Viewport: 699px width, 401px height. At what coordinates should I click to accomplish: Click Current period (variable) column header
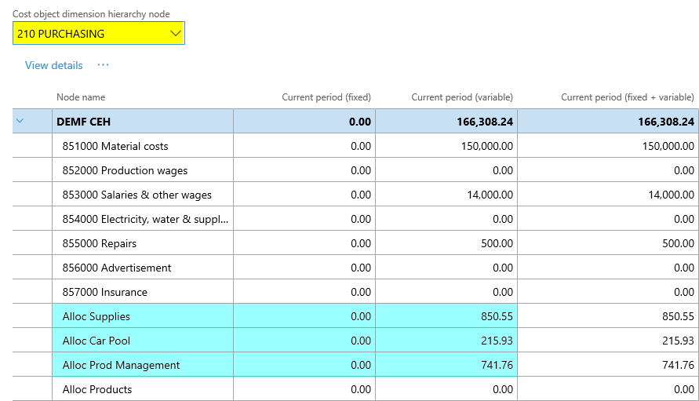click(462, 97)
